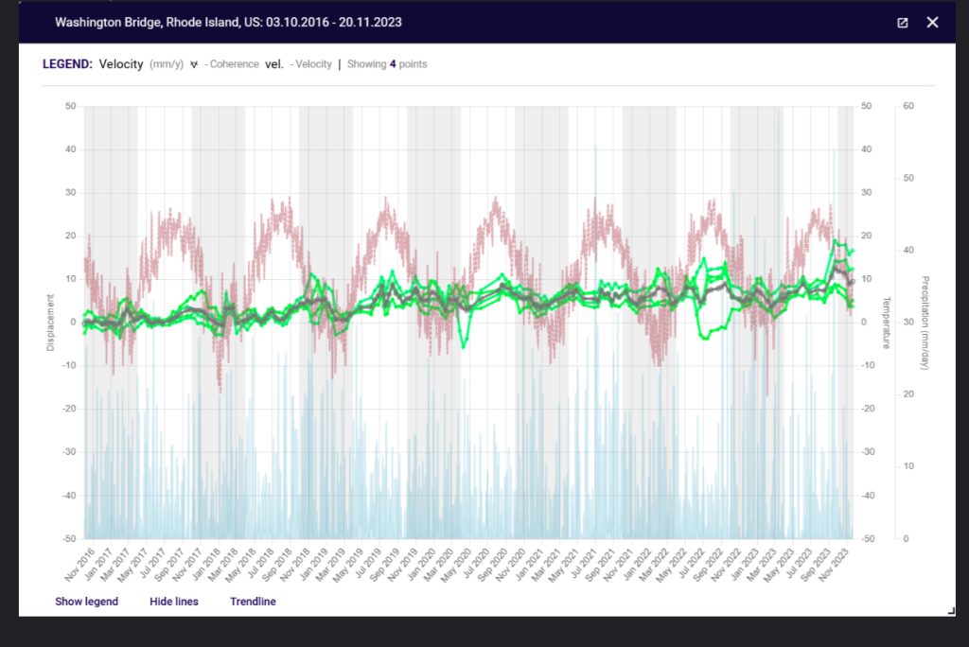Open chart in new window icon
This screenshot has height=647, width=969.
pyautogui.click(x=902, y=23)
